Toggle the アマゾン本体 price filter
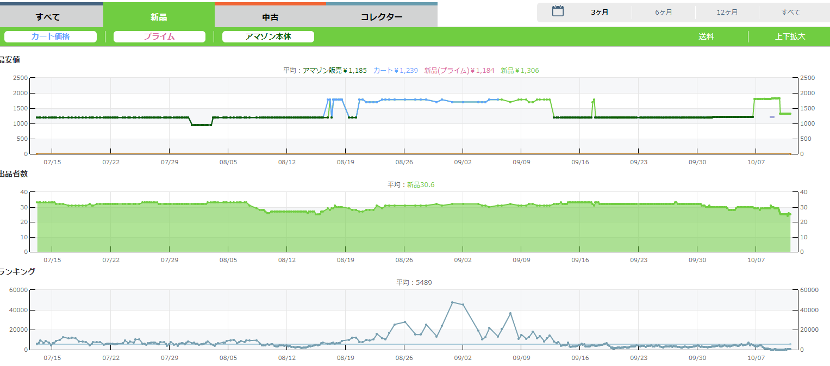 click(x=268, y=36)
